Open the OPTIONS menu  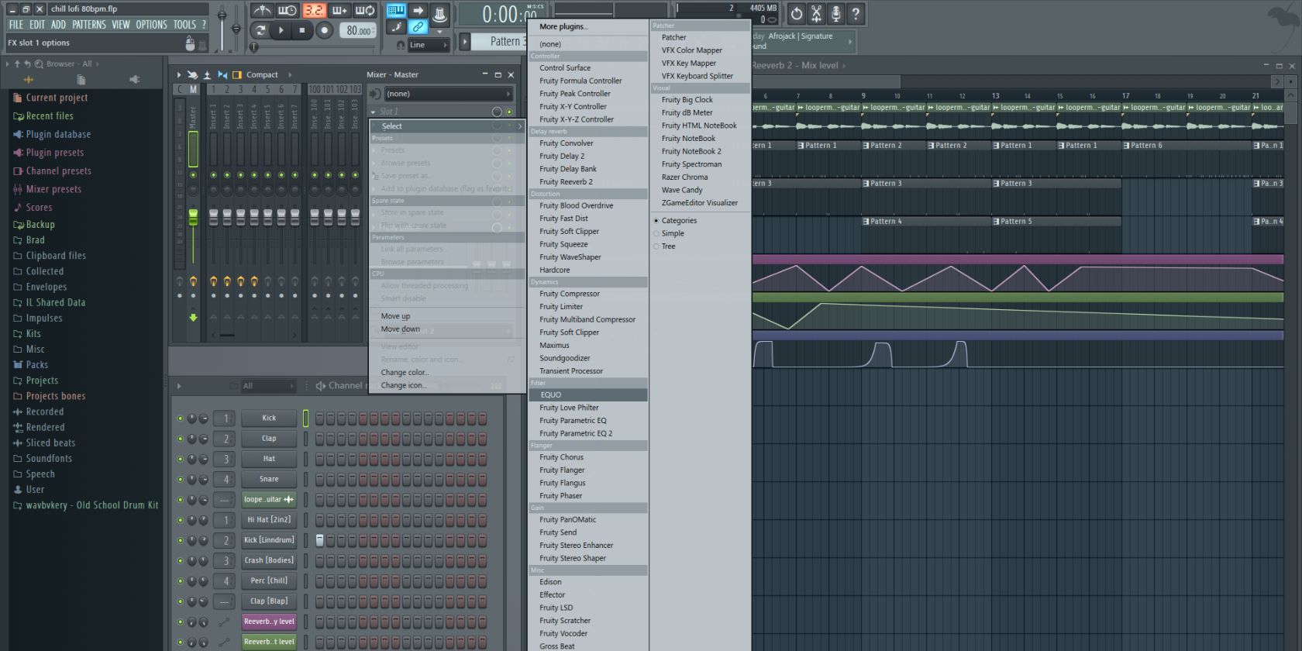coord(151,25)
